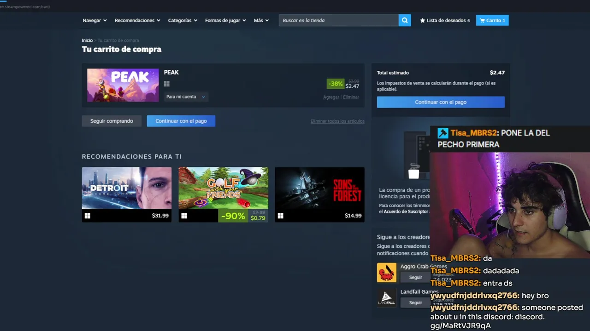Click the -90% discount badge on Golf
The width and height of the screenshot is (590, 331).
point(233,216)
